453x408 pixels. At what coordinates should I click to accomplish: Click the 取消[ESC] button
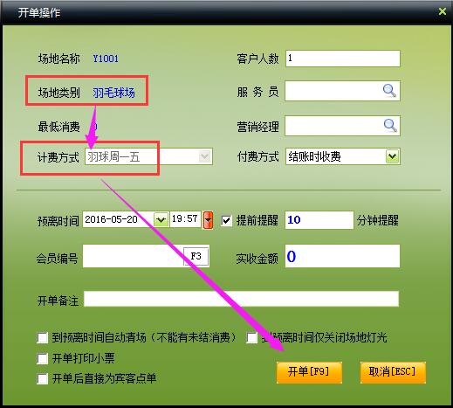393,372
